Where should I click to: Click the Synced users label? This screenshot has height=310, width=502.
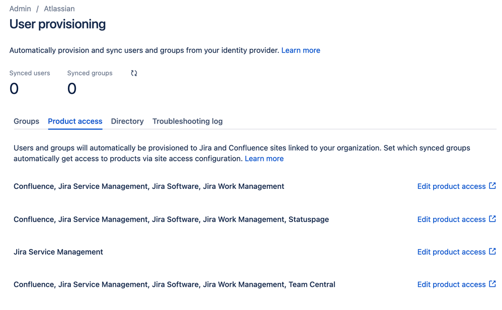(x=30, y=73)
